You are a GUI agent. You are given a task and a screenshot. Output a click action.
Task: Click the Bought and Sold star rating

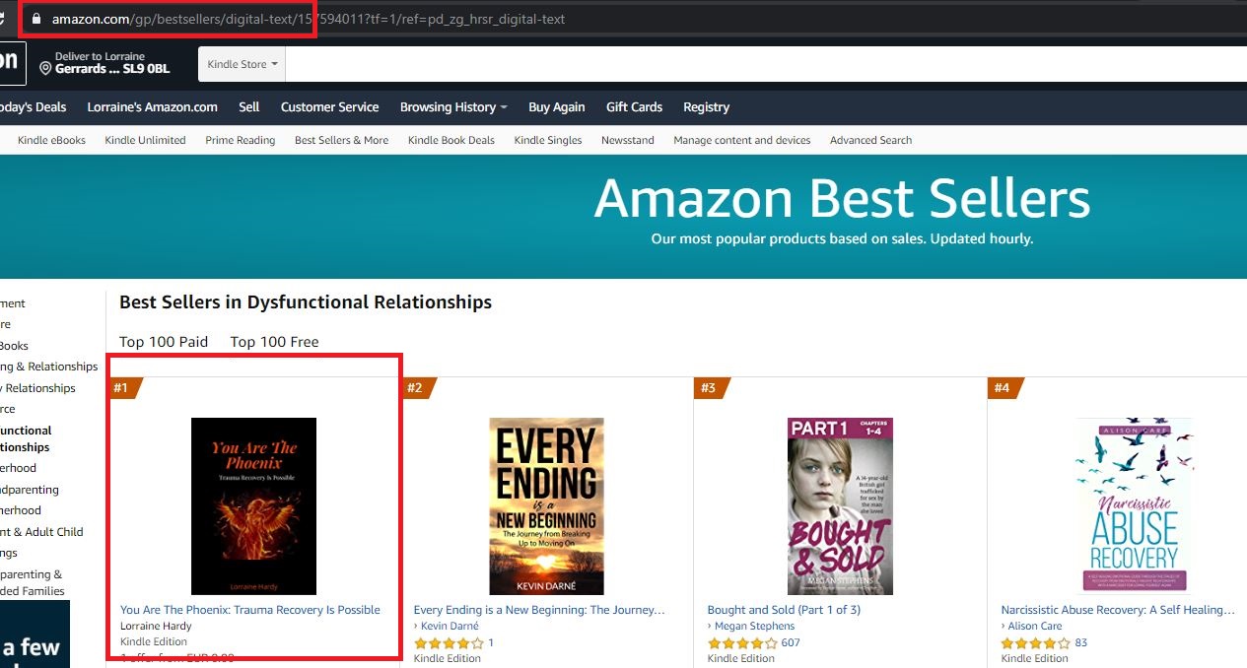click(742, 643)
